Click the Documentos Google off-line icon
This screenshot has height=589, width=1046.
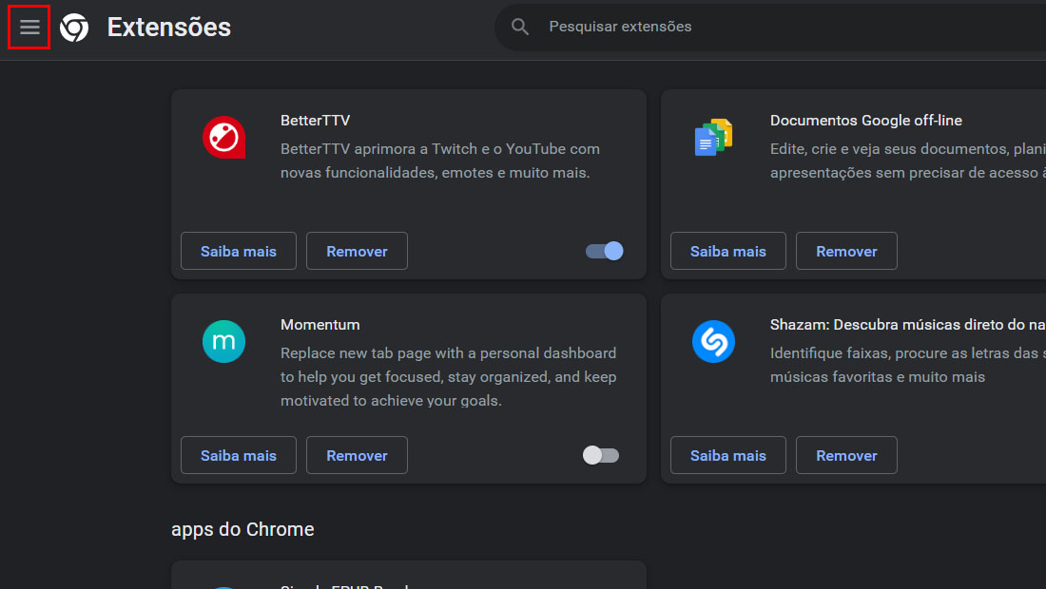(713, 137)
